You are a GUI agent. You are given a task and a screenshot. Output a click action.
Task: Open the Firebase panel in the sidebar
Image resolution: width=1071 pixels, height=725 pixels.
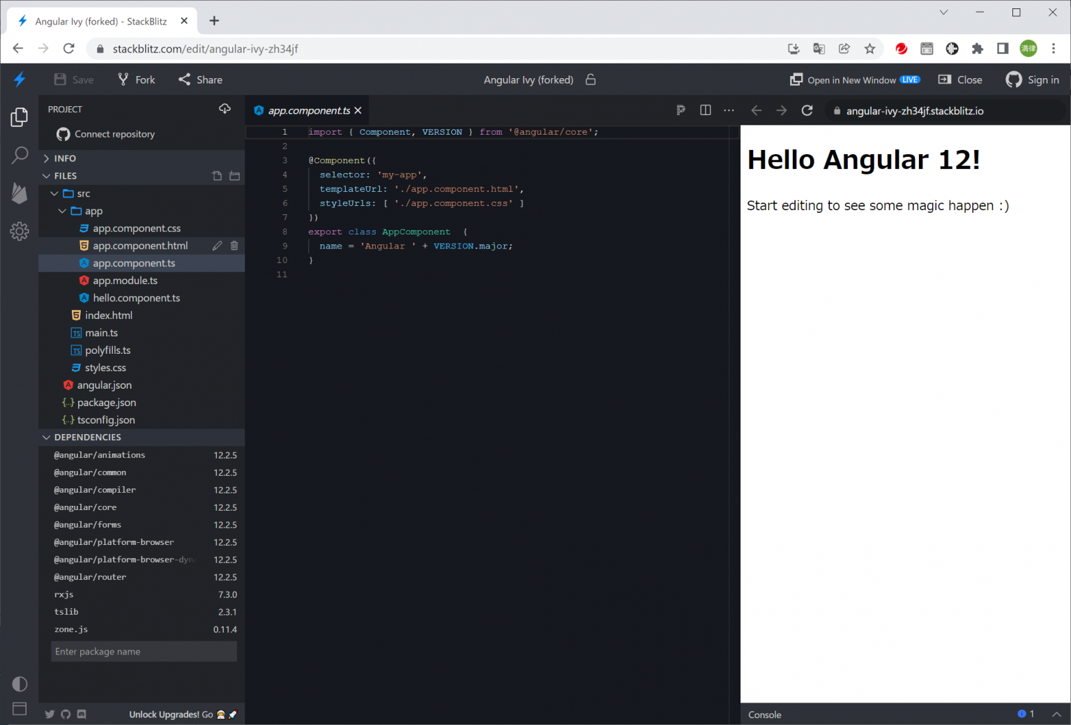(19, 193)
